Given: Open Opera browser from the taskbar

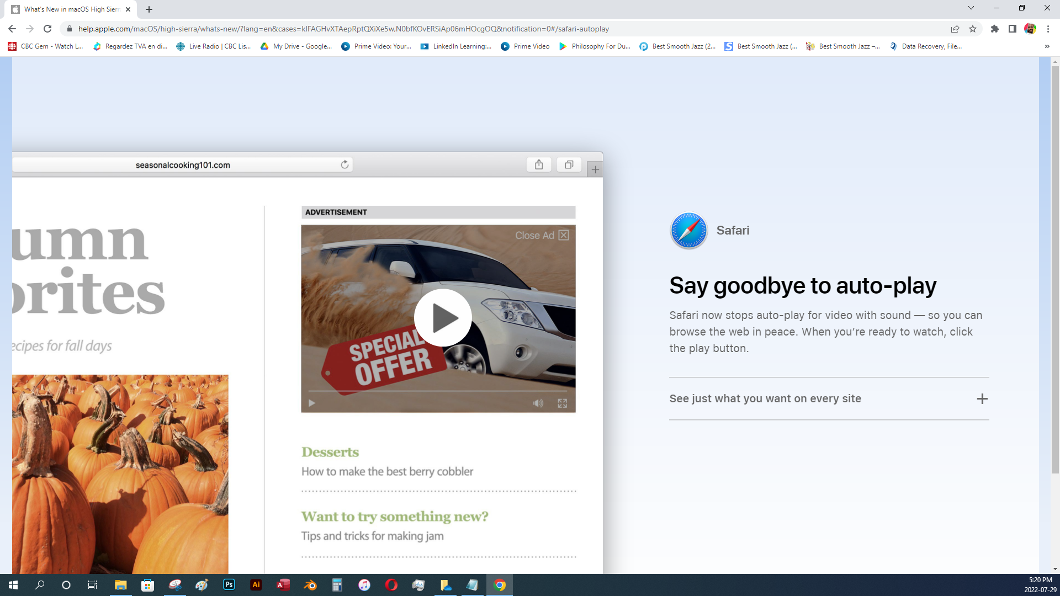Looking at the screenshot, I should (391, 585).
